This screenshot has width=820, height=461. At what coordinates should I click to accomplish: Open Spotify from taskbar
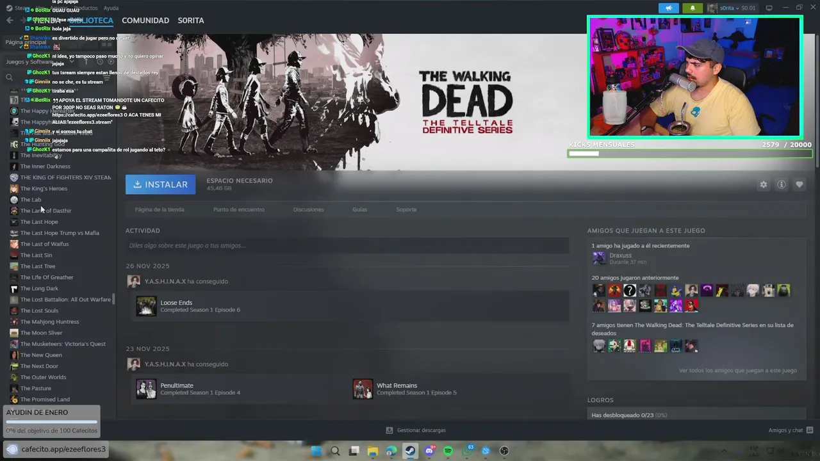(448, 451)
